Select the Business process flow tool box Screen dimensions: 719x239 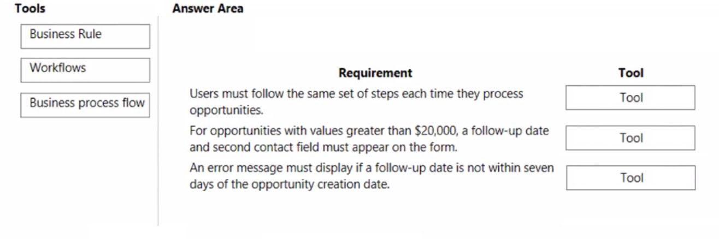(85, 105)
